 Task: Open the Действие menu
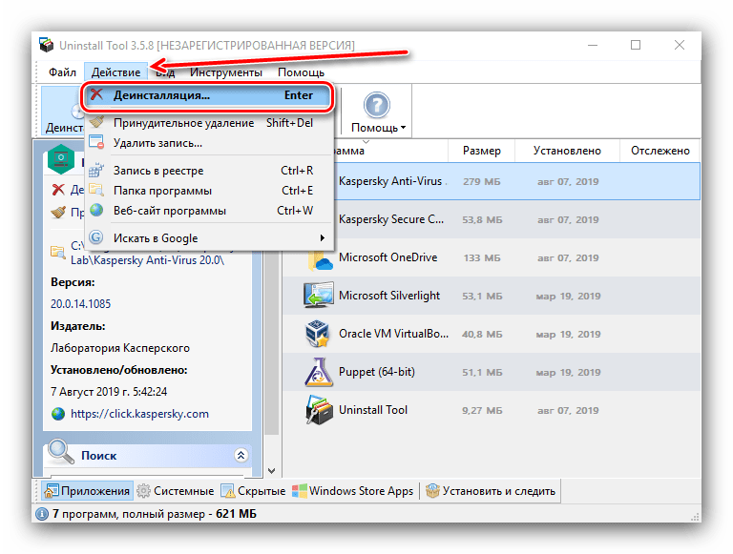tap(115, 72)
